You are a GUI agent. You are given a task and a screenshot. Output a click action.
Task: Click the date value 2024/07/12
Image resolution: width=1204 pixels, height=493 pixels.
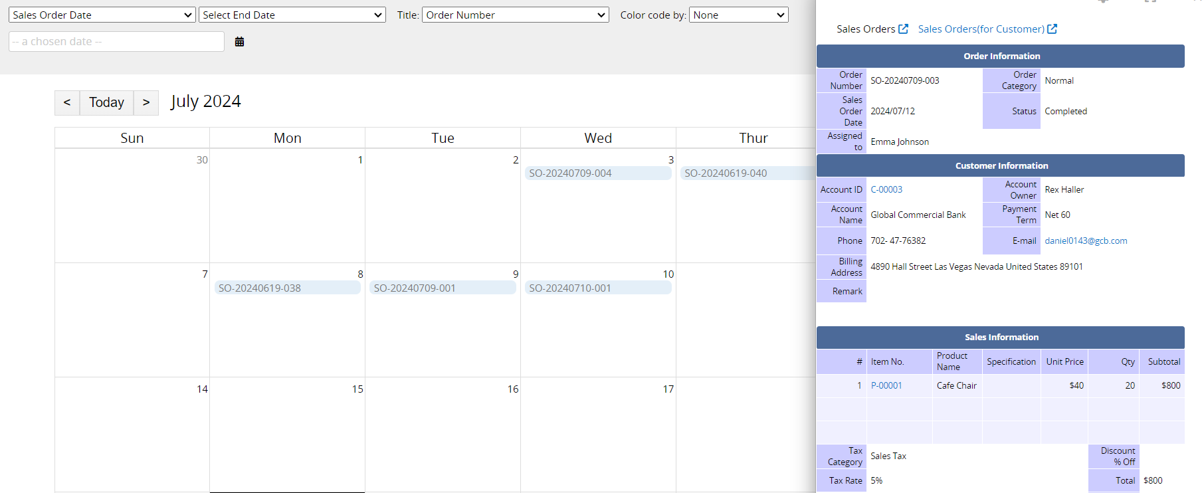[892, 111]
